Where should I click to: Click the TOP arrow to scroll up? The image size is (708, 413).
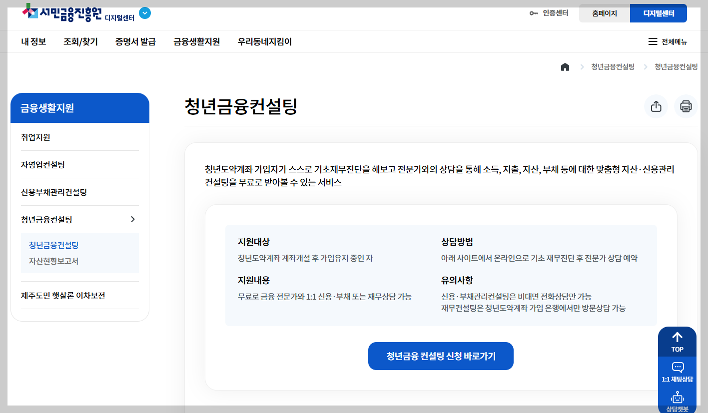coord(677,341)
